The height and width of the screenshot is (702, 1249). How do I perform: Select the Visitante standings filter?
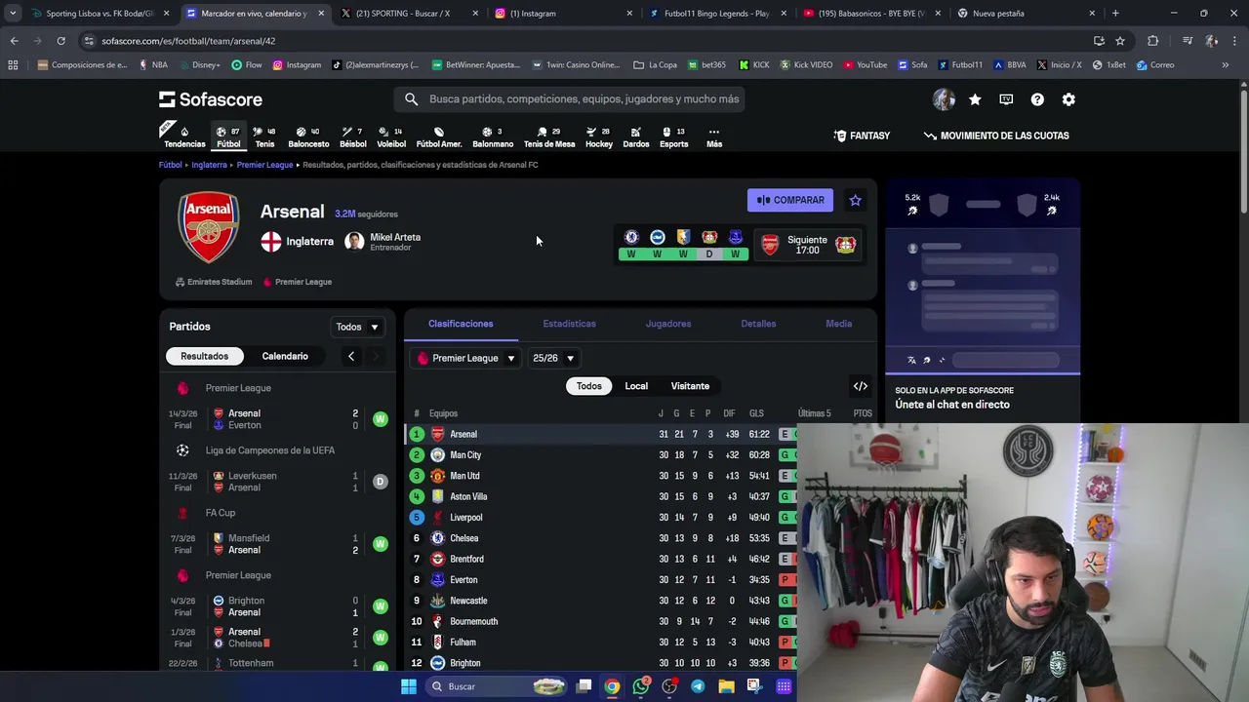click(690, 386)
